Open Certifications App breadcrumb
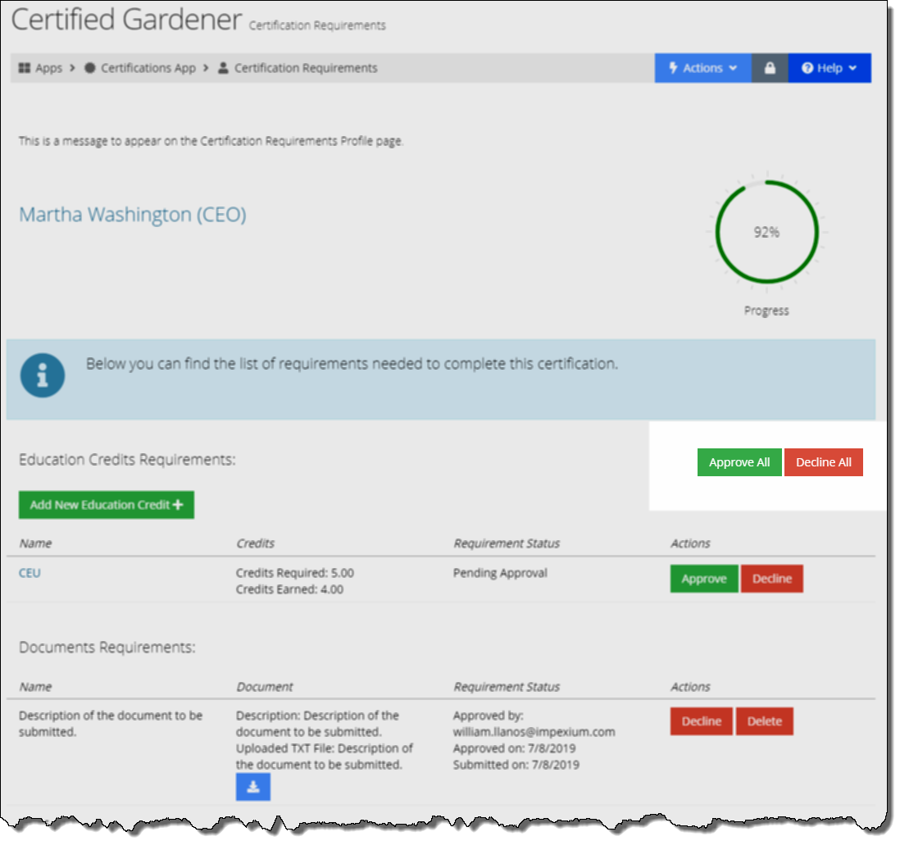 point(148,68)
